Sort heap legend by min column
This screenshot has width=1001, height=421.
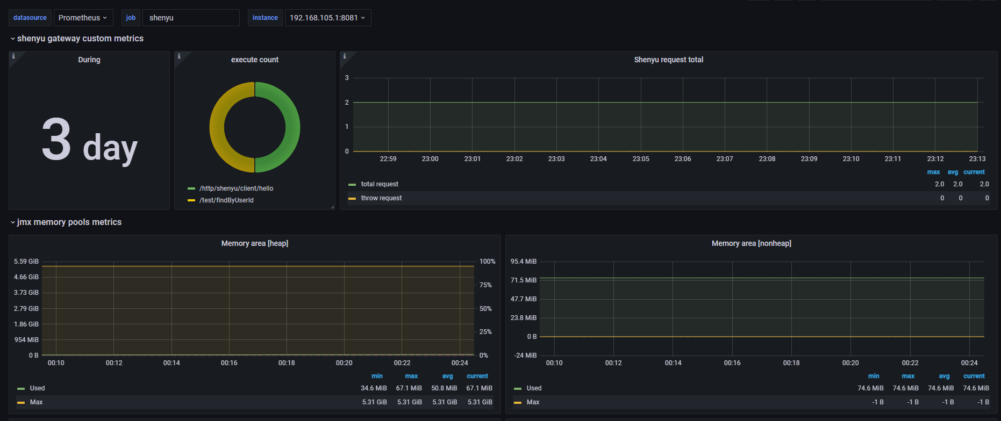[x=377, y=376]
